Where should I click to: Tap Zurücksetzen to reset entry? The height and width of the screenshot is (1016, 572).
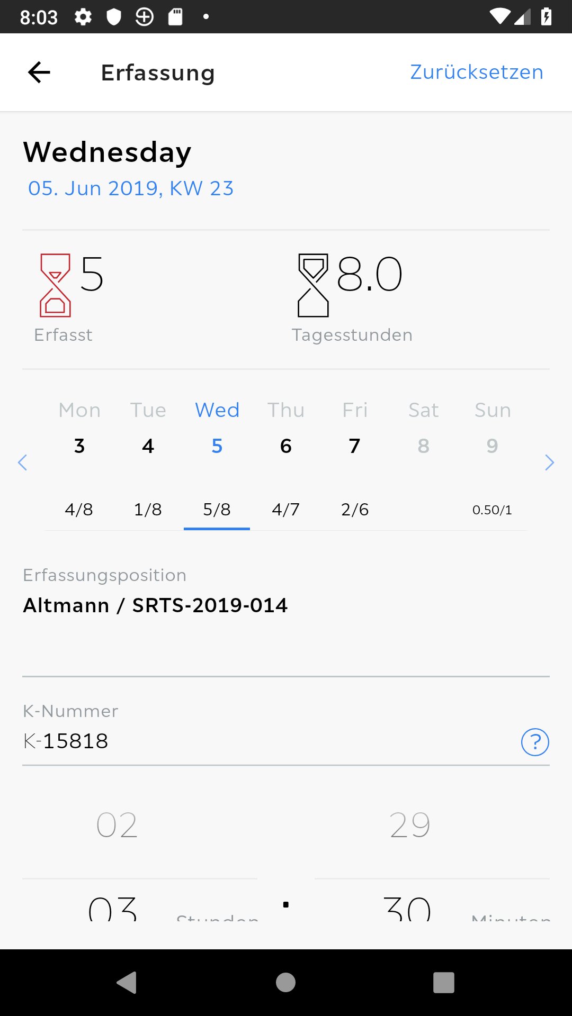pos(477,72)
